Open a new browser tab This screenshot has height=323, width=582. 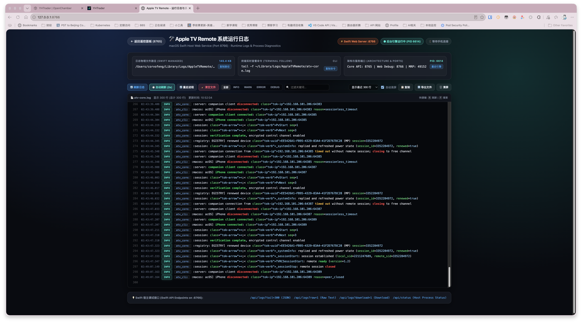click(x=198, y=8)
